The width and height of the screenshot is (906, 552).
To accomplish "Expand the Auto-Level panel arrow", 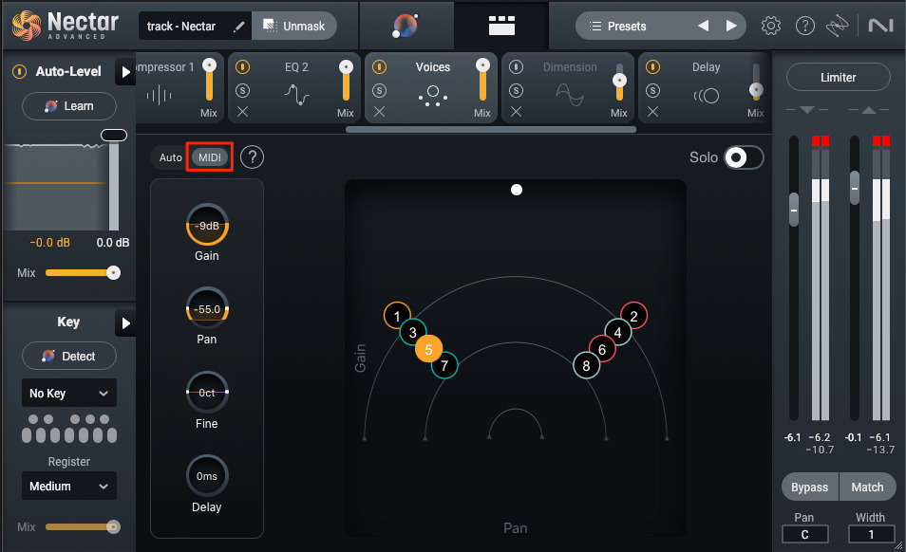I will click(125, 72).
